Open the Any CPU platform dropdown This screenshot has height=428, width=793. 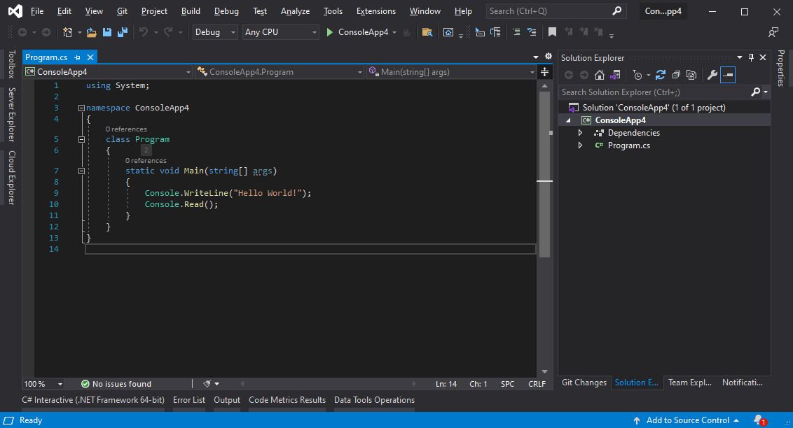[279, 32]
